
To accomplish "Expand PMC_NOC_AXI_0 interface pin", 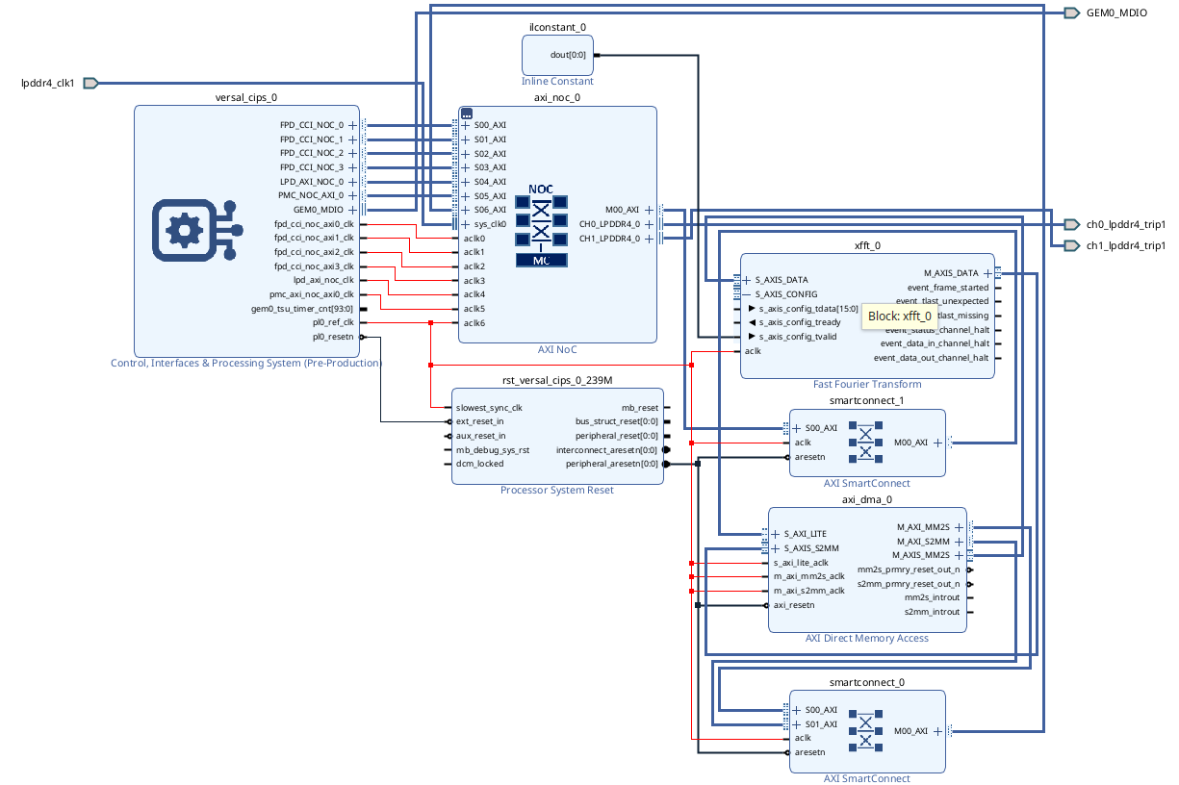I will (x=352, y=195).
